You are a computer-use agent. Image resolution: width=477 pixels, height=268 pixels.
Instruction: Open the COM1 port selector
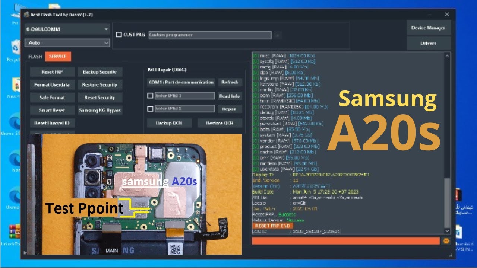click(181, 82)
